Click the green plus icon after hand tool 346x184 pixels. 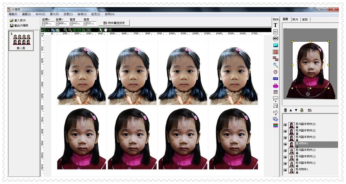click(x=110, y=30)
